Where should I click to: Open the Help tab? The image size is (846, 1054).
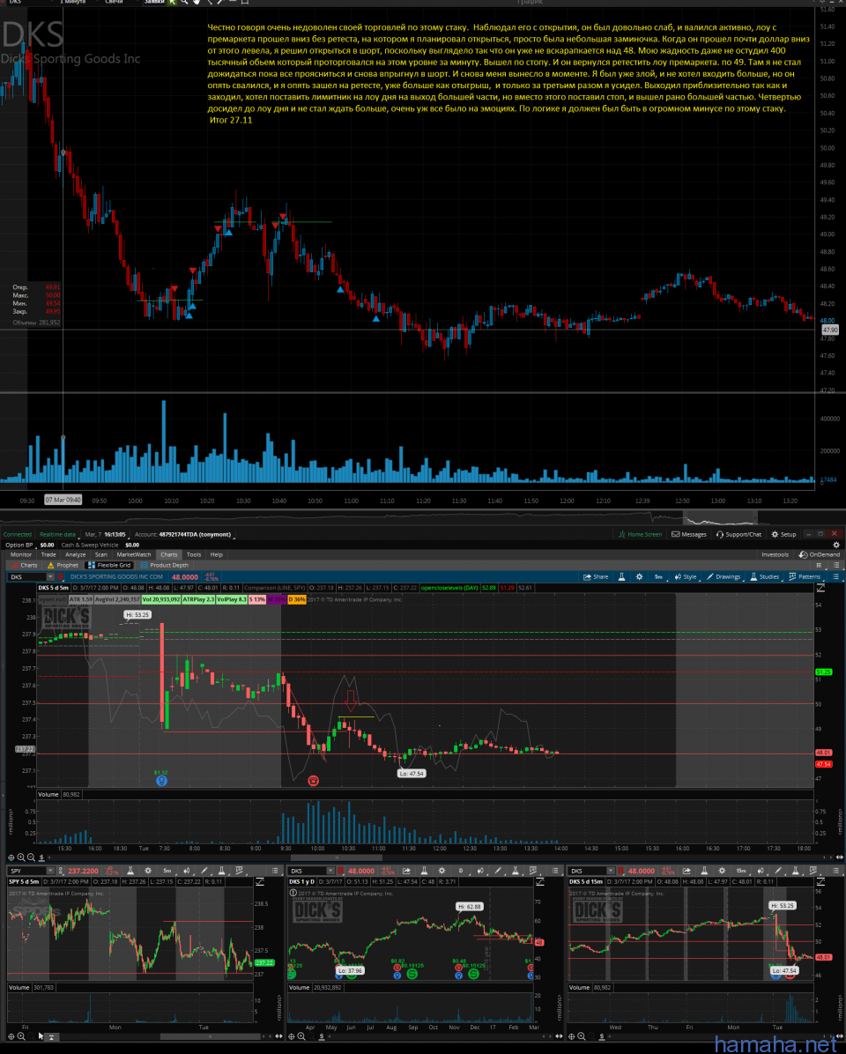[217, 554]
